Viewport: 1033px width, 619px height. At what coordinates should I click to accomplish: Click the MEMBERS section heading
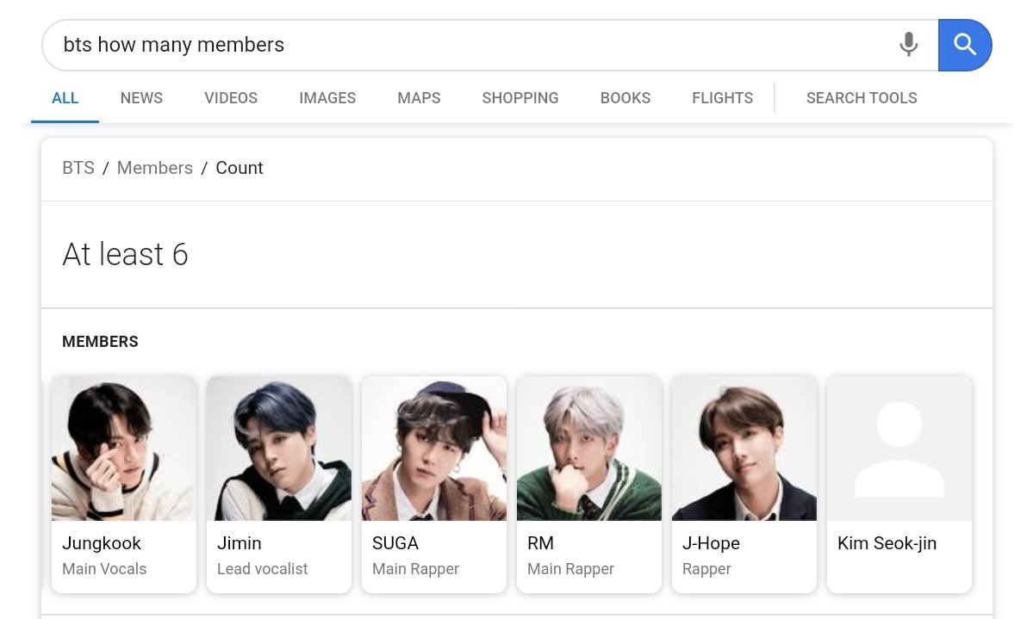coord(100,342)
